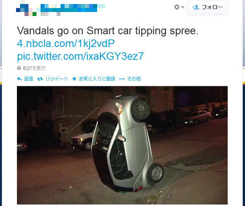Open the three-dots more icon
Image resolution: width=245 pixels, height=206 pixels.
[x=122, y=79]
